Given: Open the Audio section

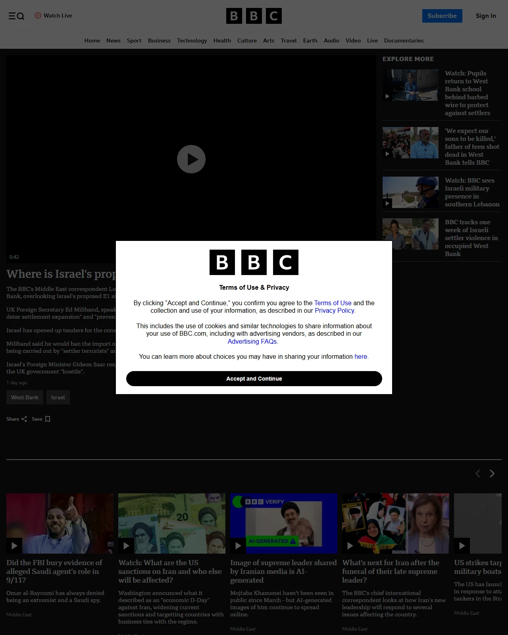Looking at the screenshot, I should 331,40.
